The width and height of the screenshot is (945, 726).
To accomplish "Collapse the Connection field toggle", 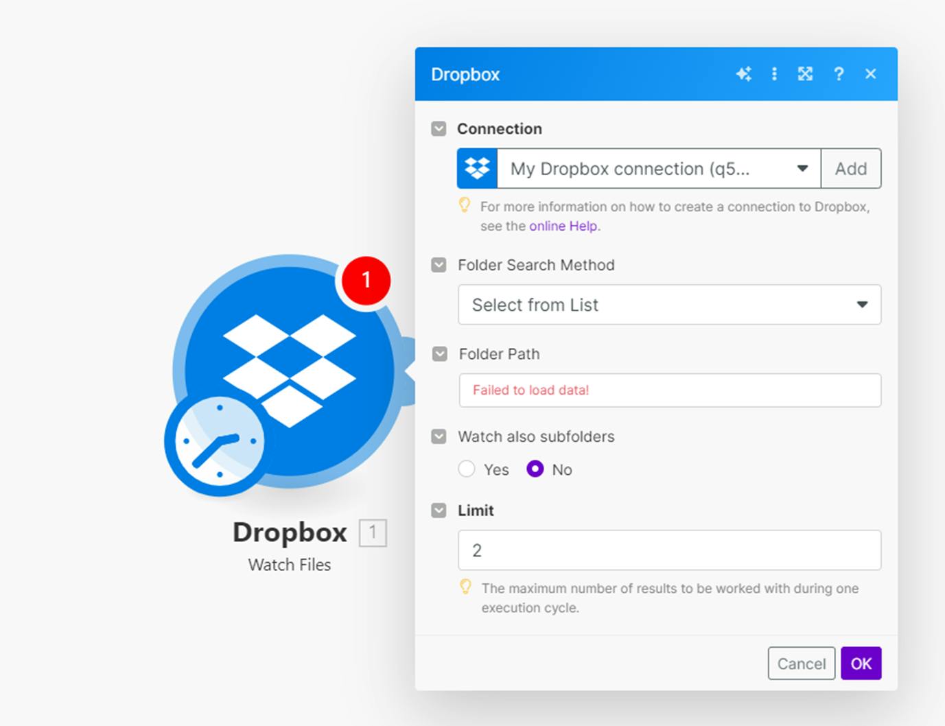I will coord(439,128).
